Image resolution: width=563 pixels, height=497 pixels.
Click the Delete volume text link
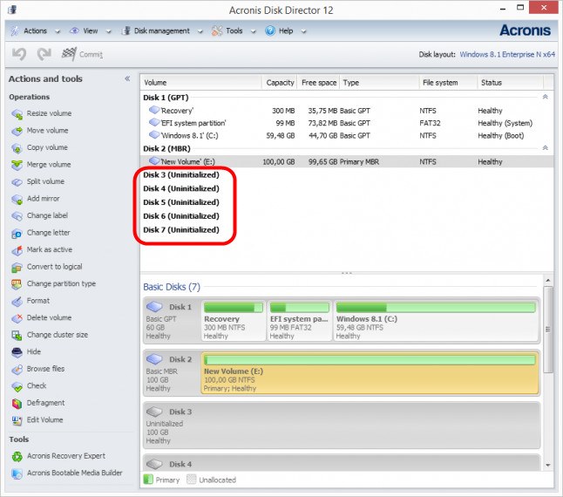[49, 317]
